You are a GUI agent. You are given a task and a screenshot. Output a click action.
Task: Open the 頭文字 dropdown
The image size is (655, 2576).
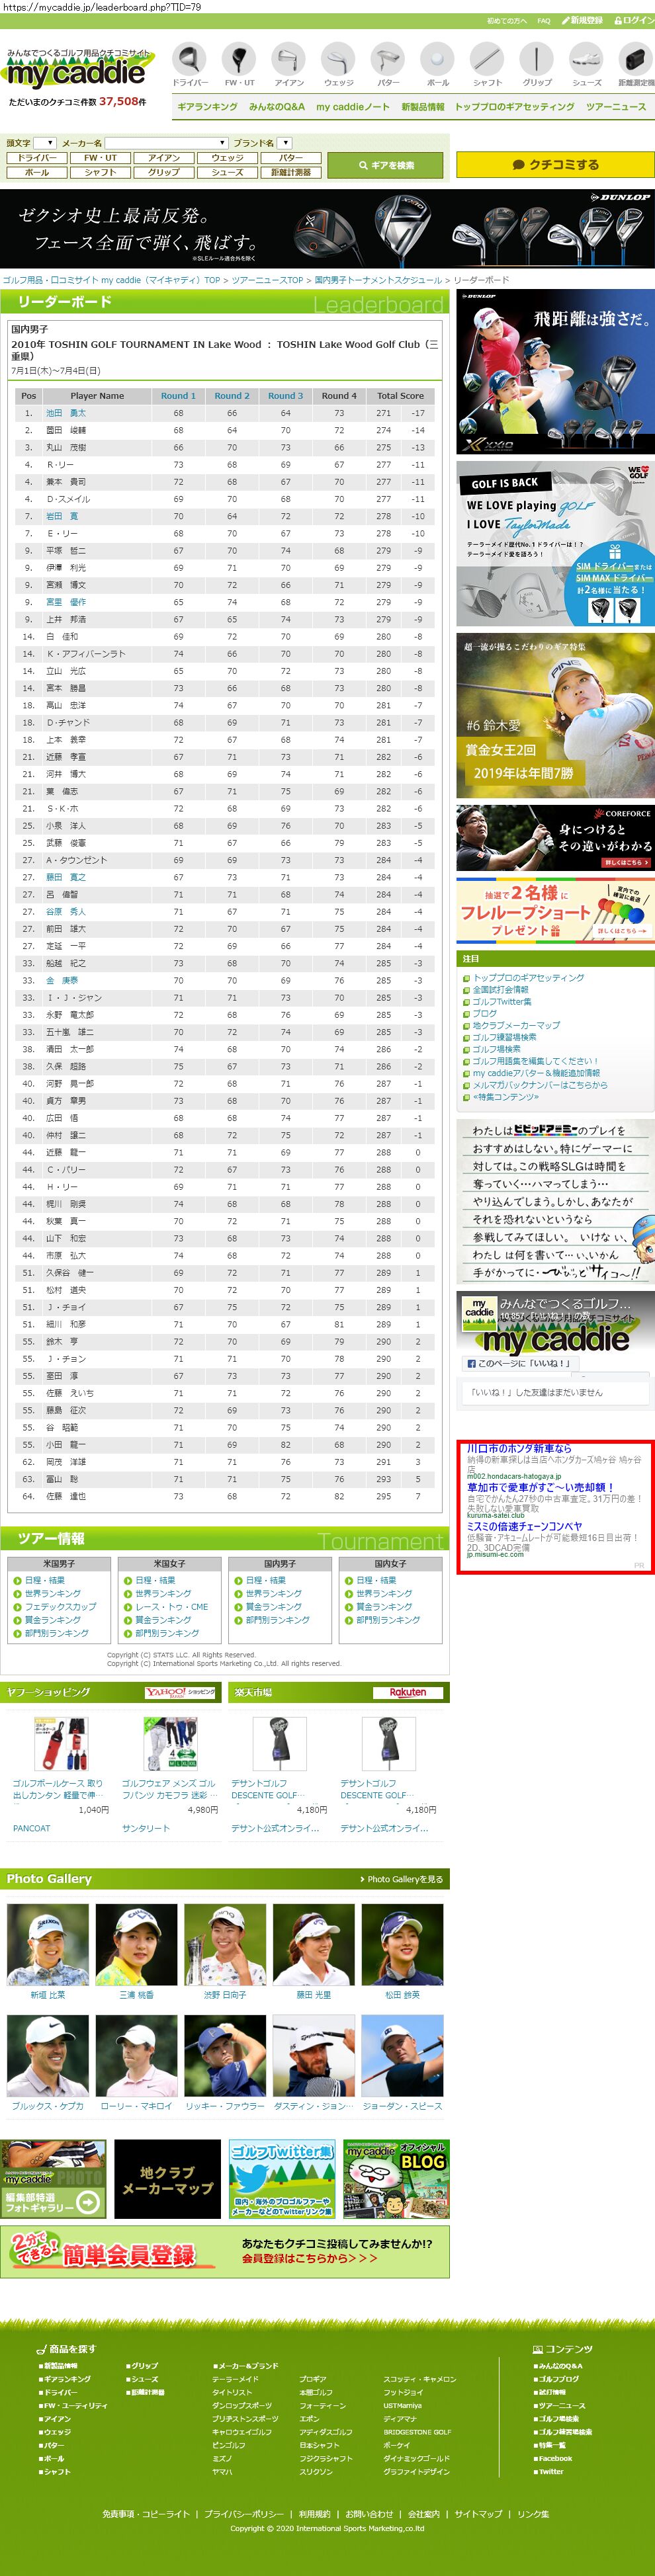pos(44,143)
